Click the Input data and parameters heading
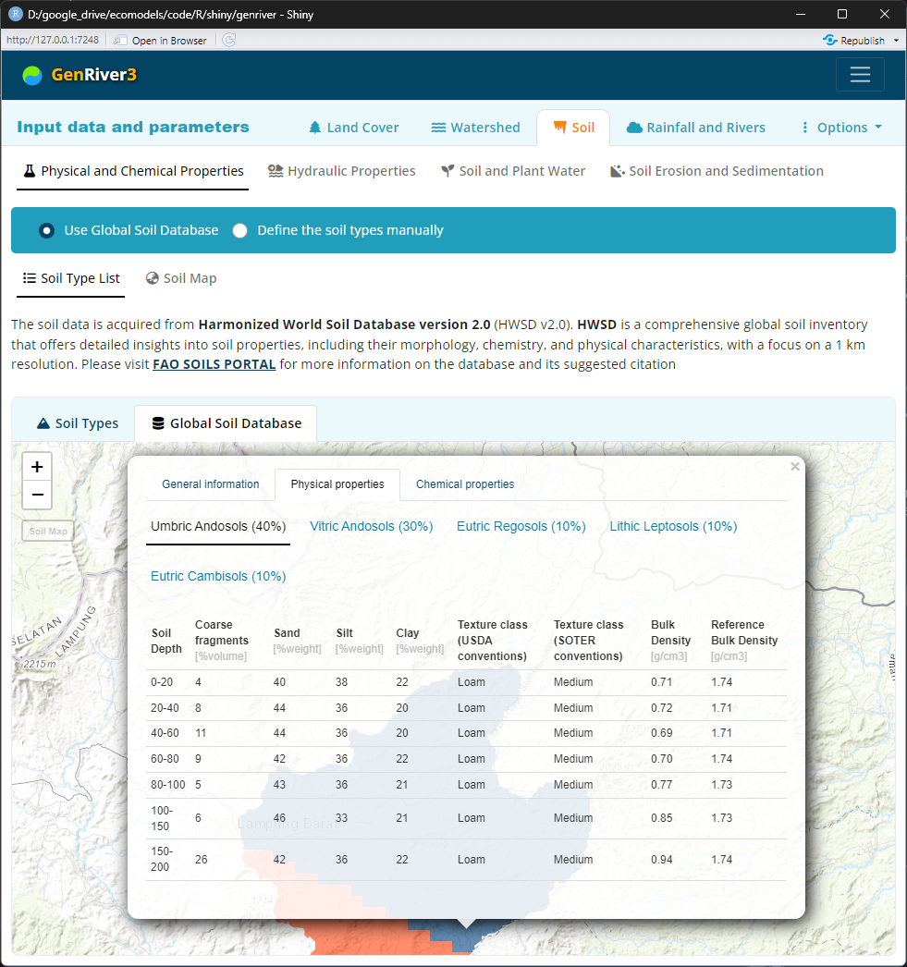 (133, 127)
